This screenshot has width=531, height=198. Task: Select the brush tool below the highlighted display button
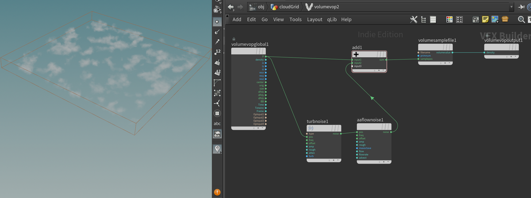[x=217, y=32]
